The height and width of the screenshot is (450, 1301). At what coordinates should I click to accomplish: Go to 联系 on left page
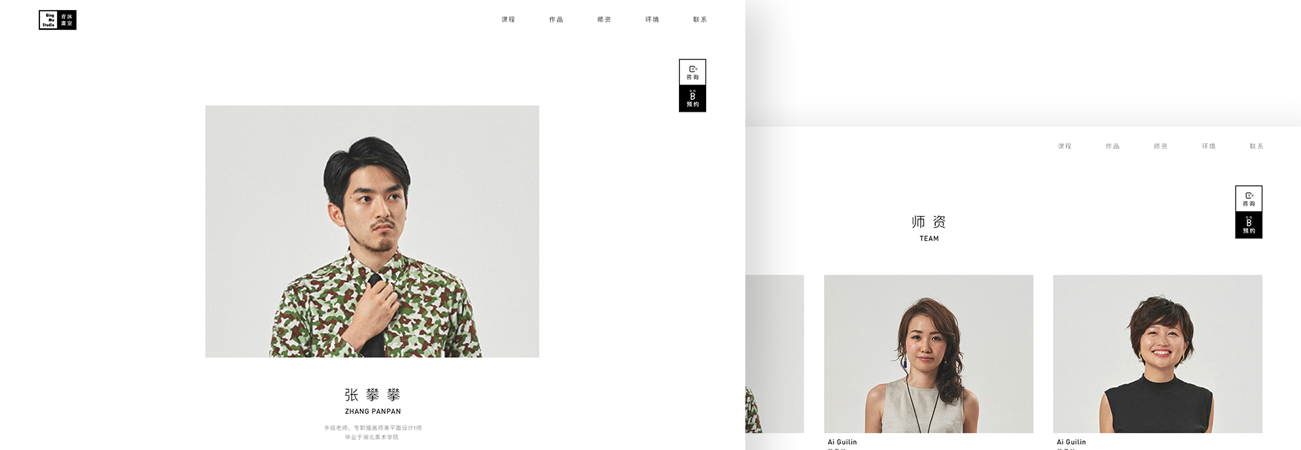click(x=700, y=20)
